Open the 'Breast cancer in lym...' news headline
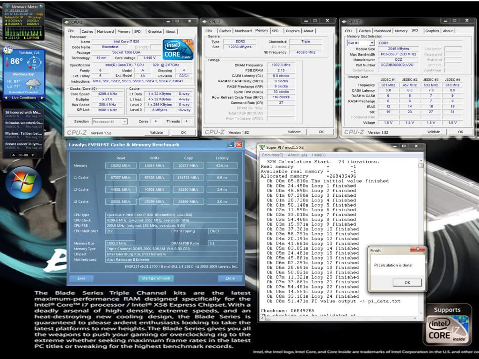The image size is (479, 359). 23,144
